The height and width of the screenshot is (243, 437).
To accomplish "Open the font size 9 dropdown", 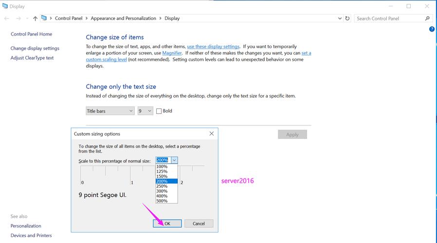I will (x=145, y=111).
